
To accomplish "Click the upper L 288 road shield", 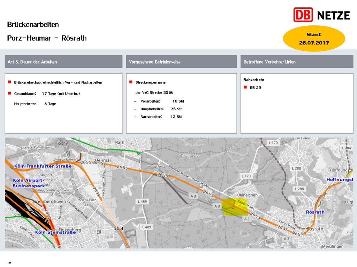I will 296,168.
